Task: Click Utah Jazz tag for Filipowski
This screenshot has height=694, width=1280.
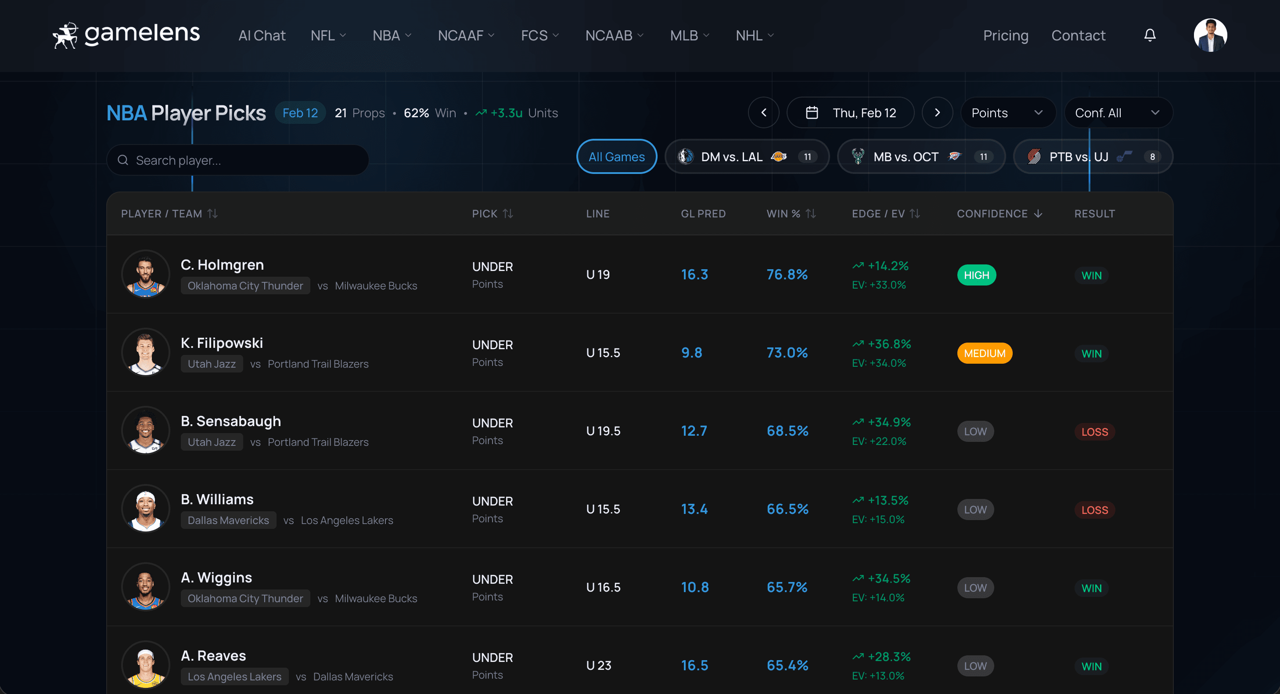Action: (x=212, y=363)
